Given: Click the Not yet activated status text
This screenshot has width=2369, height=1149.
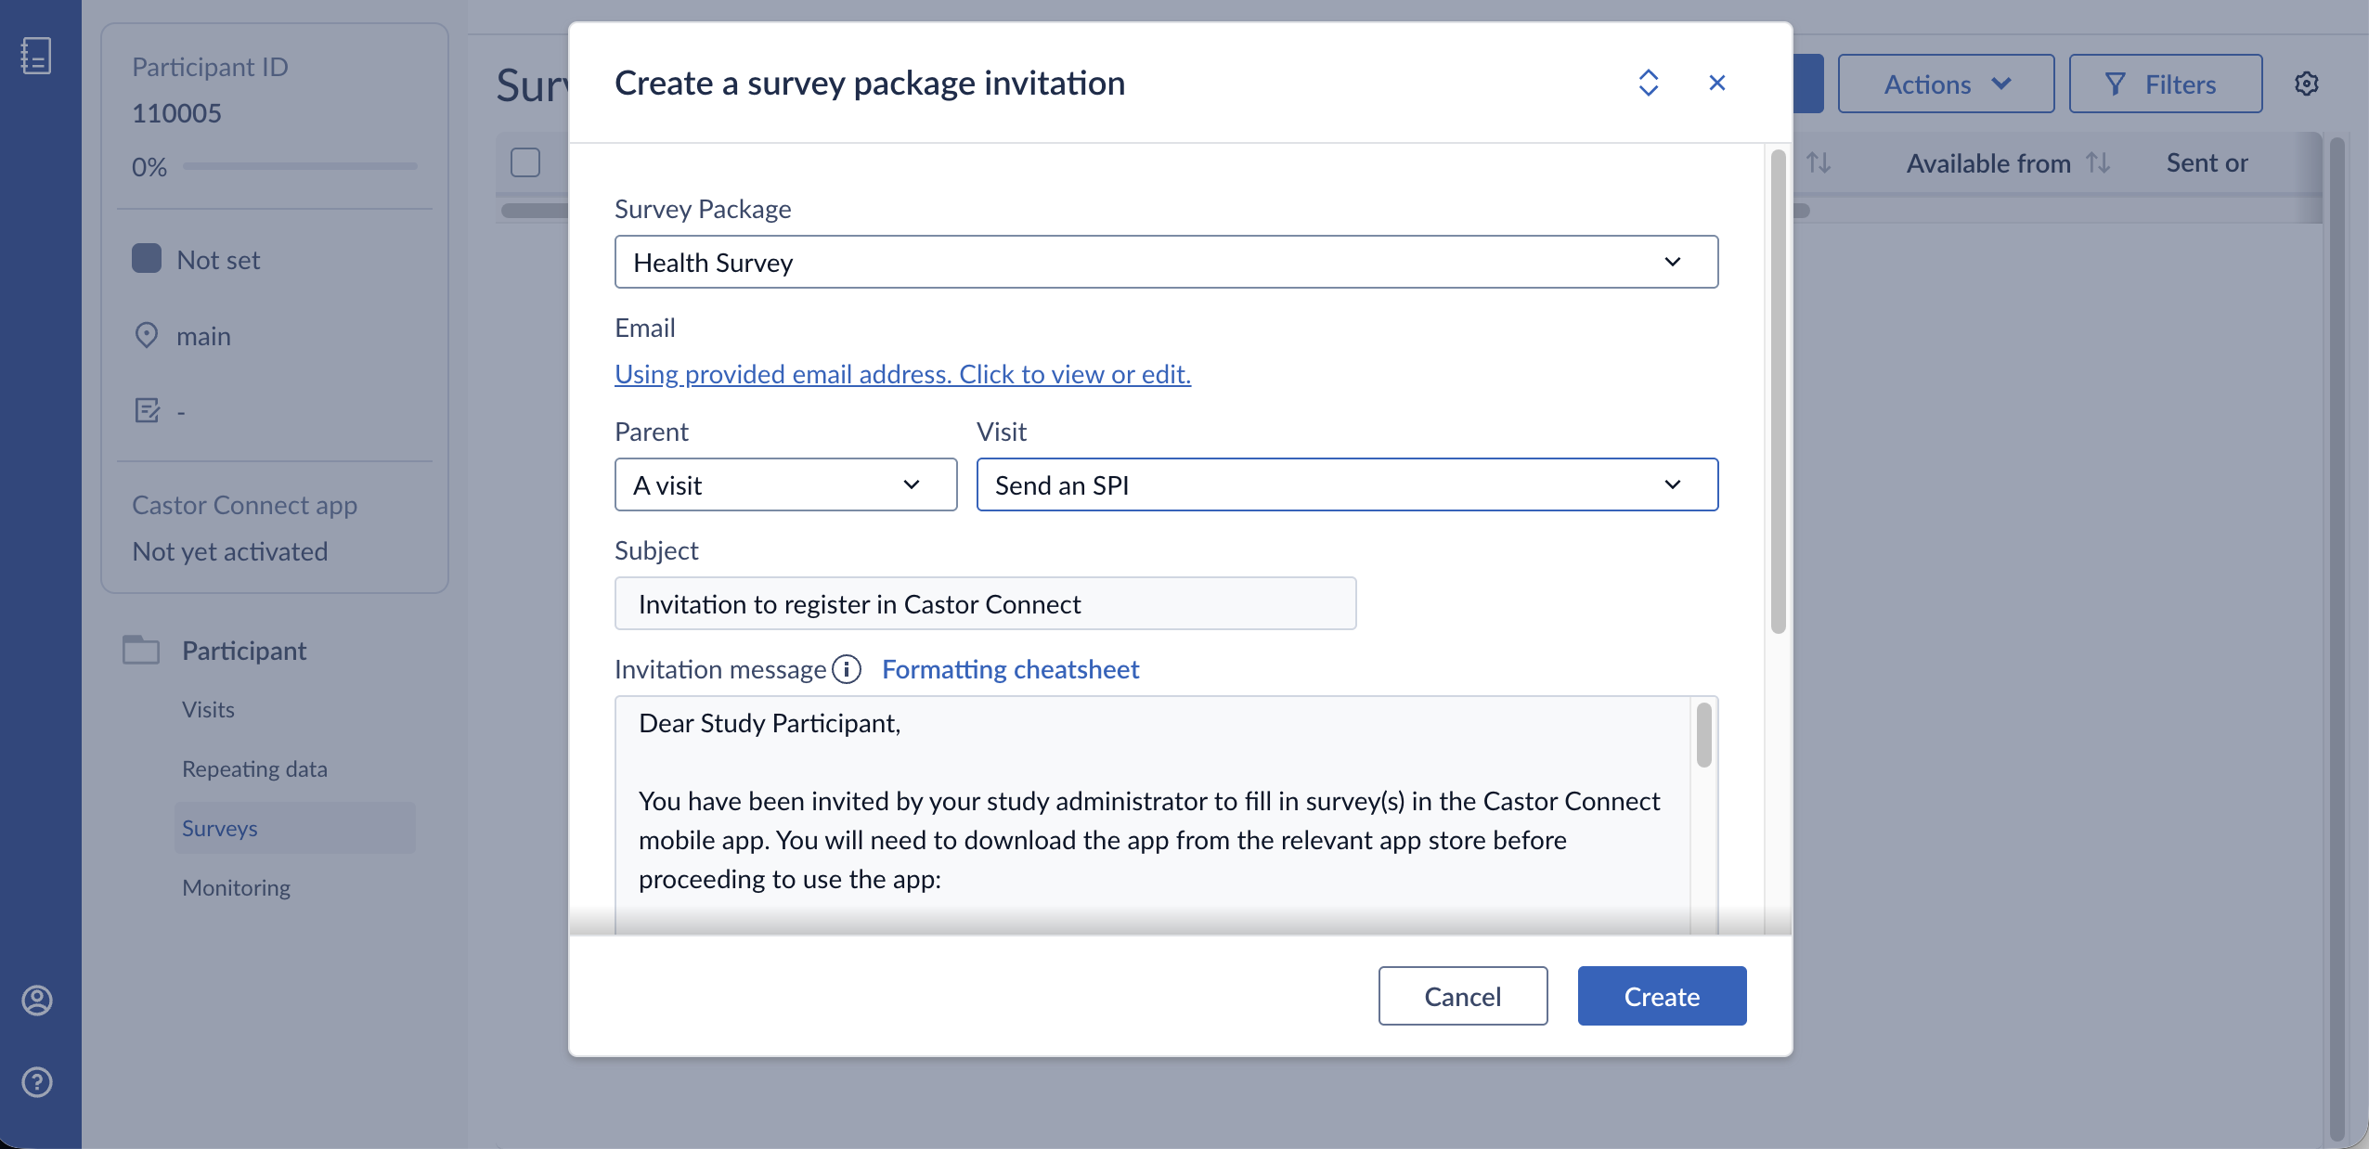Looking at the screenshot, I should pyautogui.click(x=230, y=551).
